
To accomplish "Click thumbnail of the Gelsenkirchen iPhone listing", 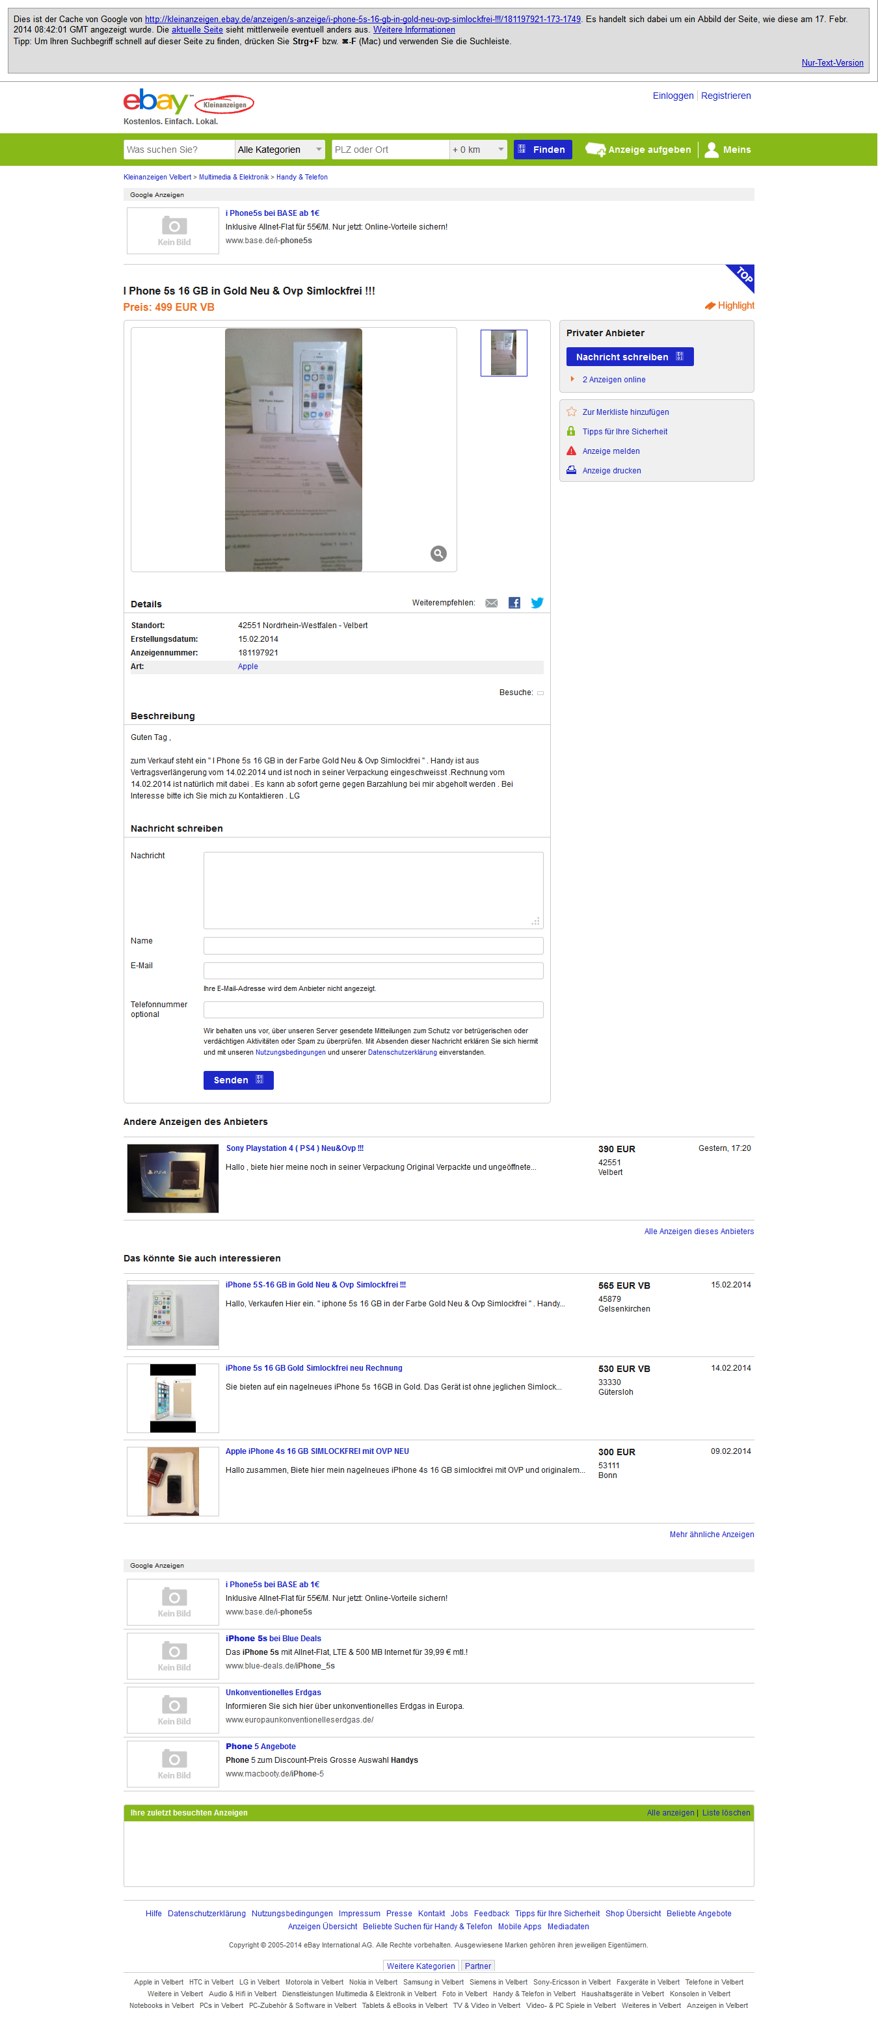I will pos(173,1315).
